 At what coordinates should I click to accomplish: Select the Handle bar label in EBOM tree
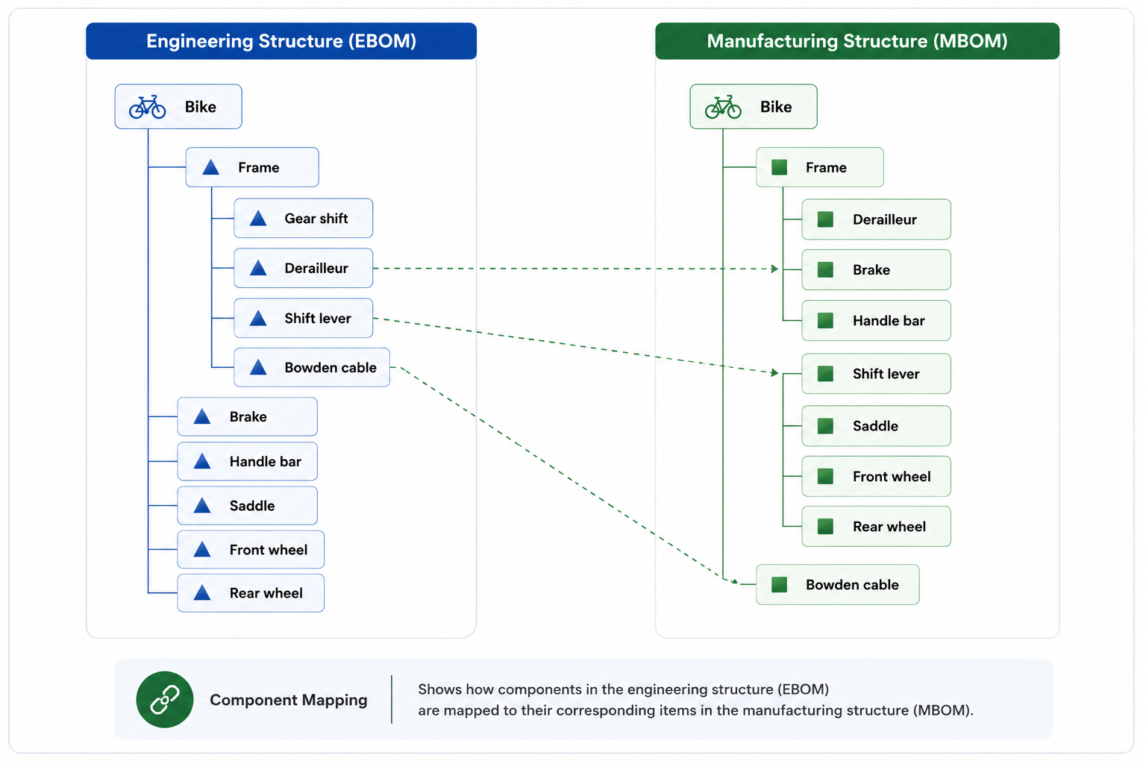click(266, 461)
